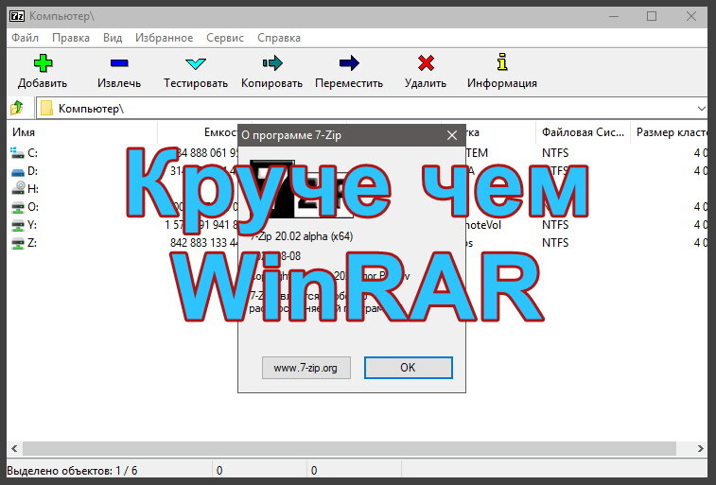
Task: Open the Справка menu
Action: click(279, 38)
